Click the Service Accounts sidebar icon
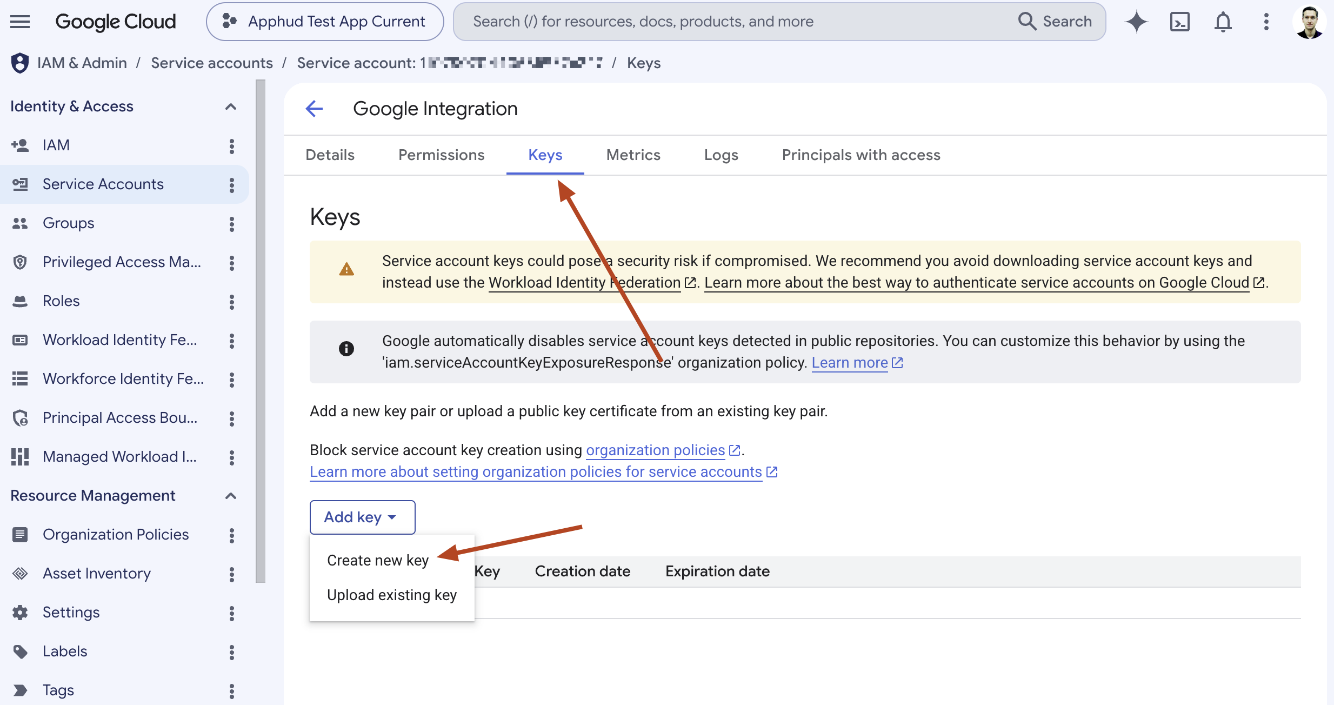Viewport: 1334px width, 705px height. tap(20, 184)
